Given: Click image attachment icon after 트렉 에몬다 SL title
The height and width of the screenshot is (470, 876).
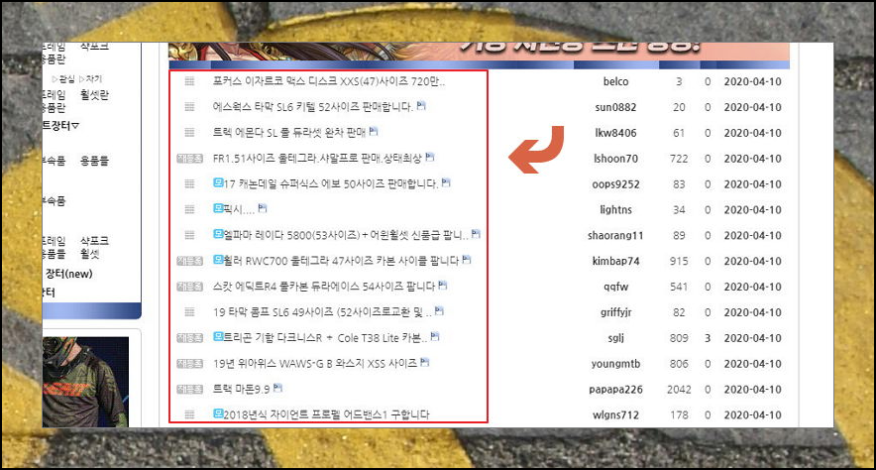Looking at the screenshot, I should click(x=374, y=131).
